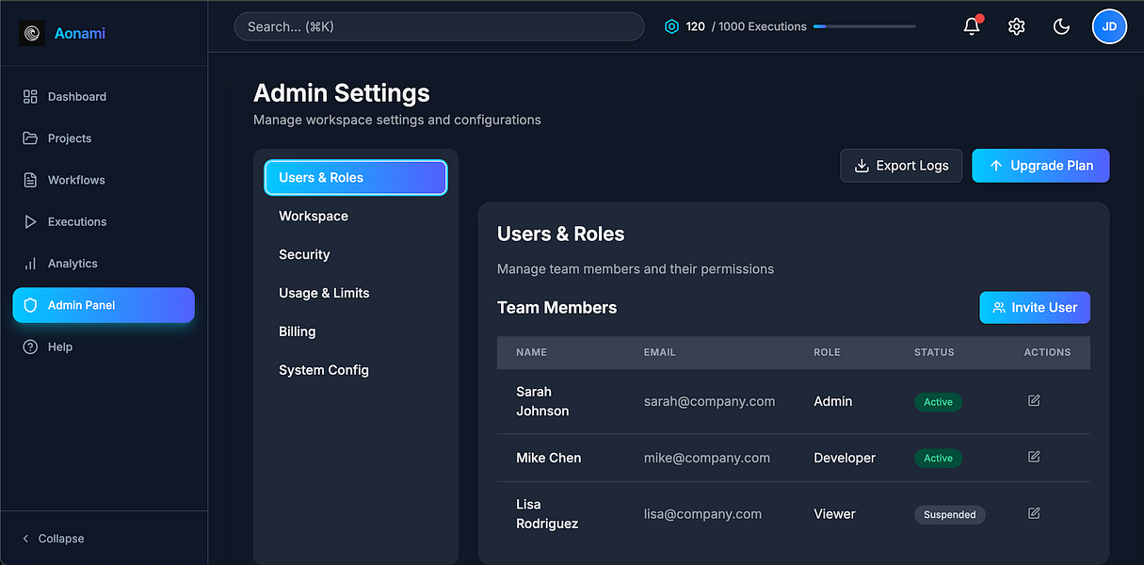Edit Mike Chen's user row

point(1034,458)
